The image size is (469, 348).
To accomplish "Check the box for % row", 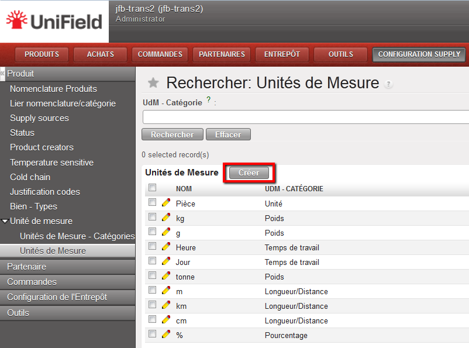I will click(x=153, y=334).
